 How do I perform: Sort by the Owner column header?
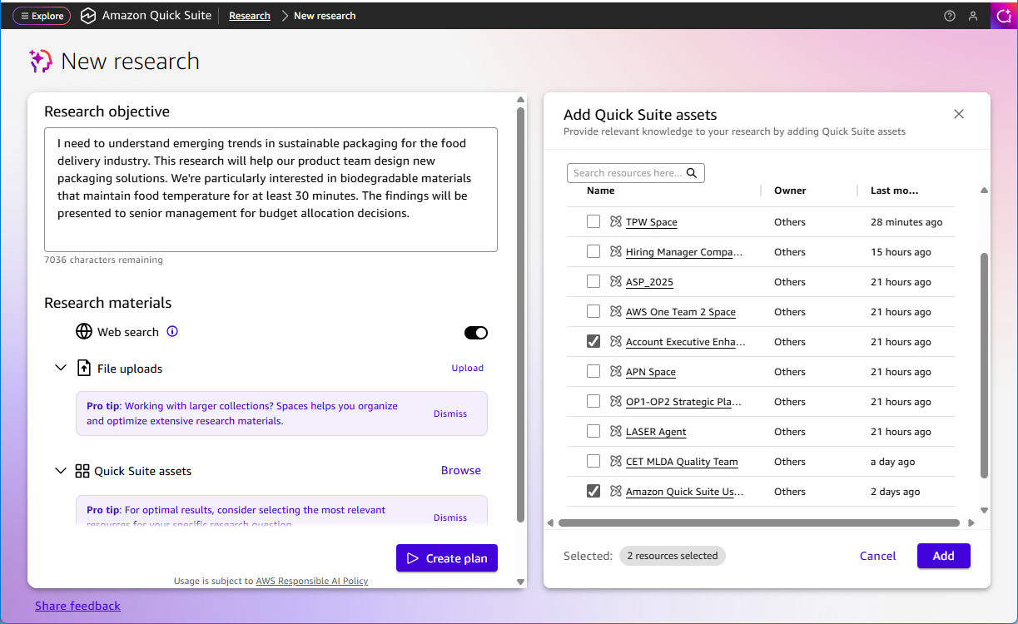coord(790,191)
